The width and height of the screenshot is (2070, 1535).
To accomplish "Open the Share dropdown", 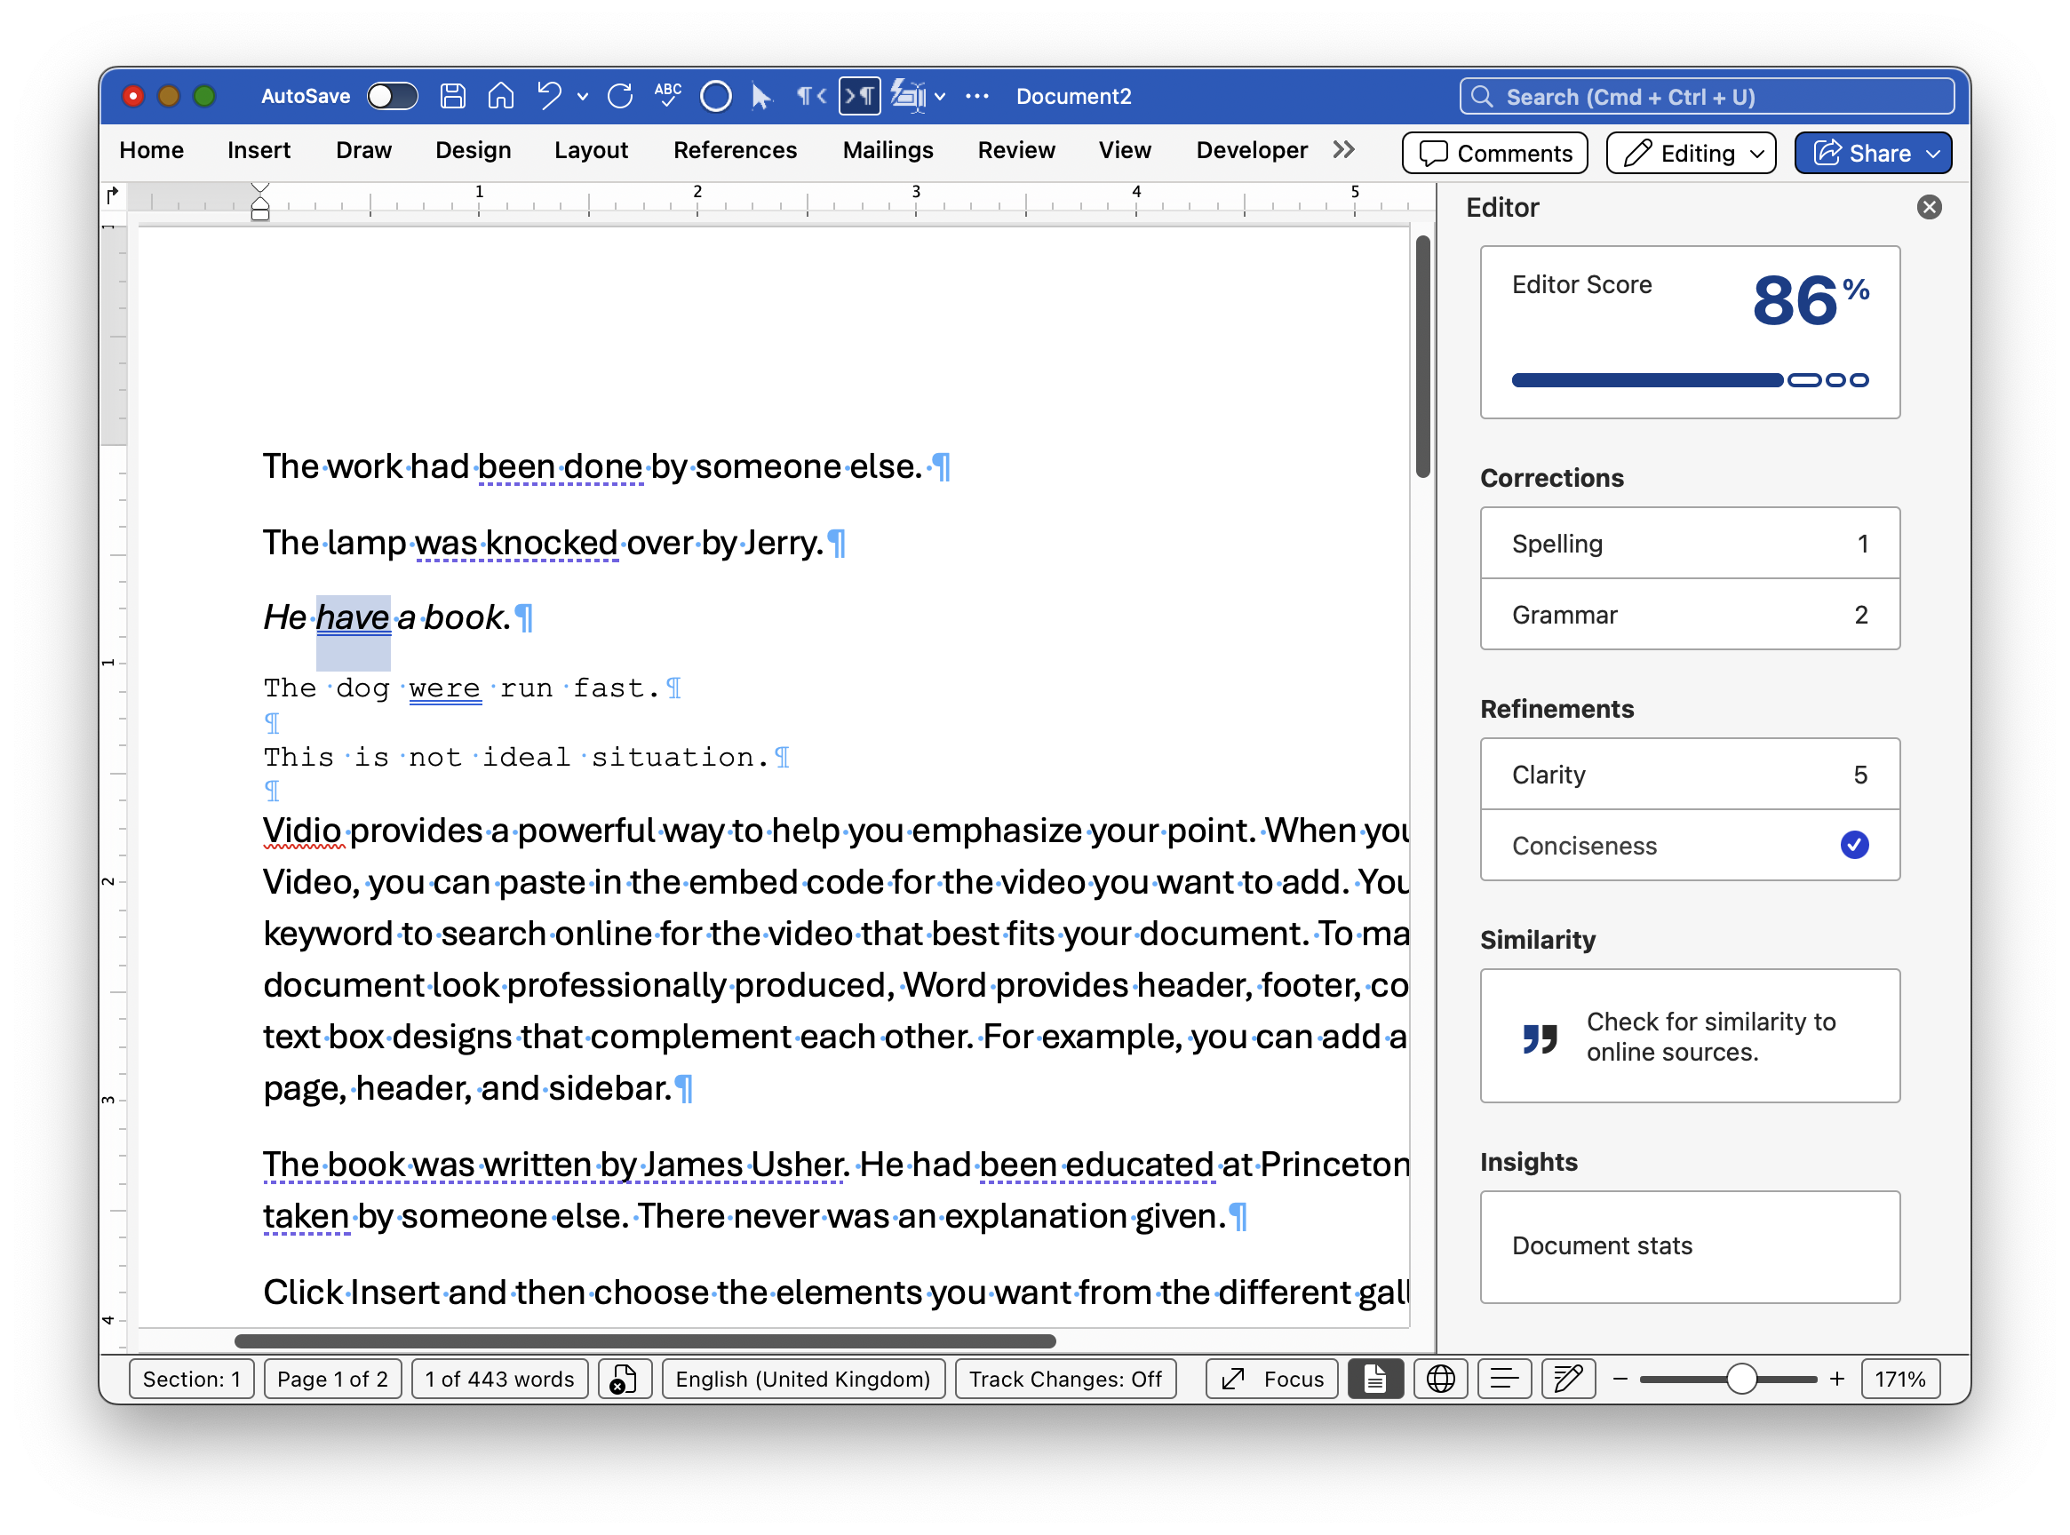I will pos(1933,154).
